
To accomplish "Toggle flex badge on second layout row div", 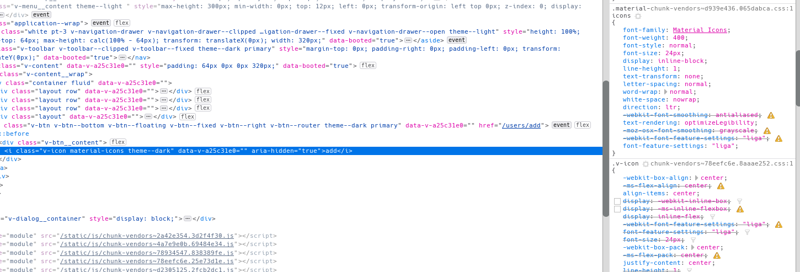I will click(x=203, y=100).
